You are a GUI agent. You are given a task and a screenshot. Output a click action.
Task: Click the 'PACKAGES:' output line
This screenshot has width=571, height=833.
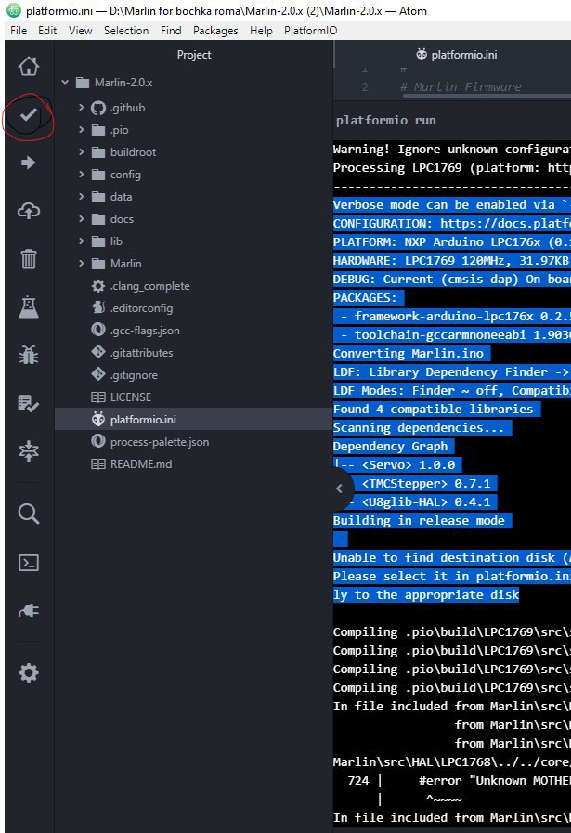365,297
